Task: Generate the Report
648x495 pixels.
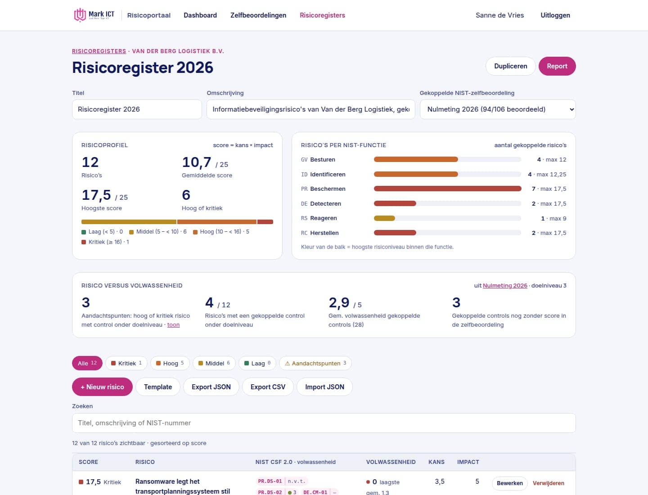Action: [x=557, y=66]
